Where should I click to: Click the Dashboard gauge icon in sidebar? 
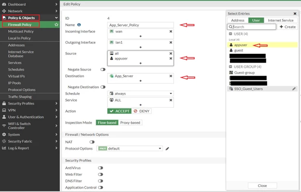point(4,4)
